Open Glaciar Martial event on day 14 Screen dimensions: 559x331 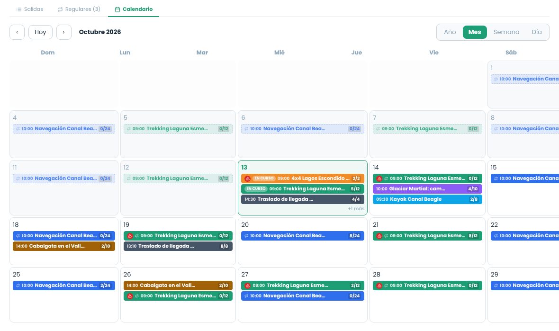(x=427, y=189)
